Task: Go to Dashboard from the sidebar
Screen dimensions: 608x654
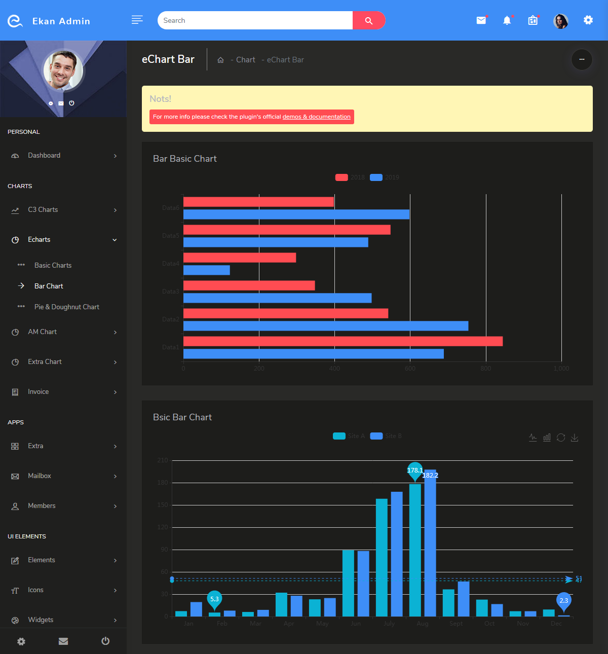Action: (44, 155)
